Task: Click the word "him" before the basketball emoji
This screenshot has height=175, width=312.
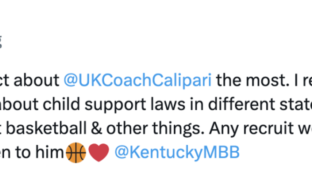Action: [50, 152]
